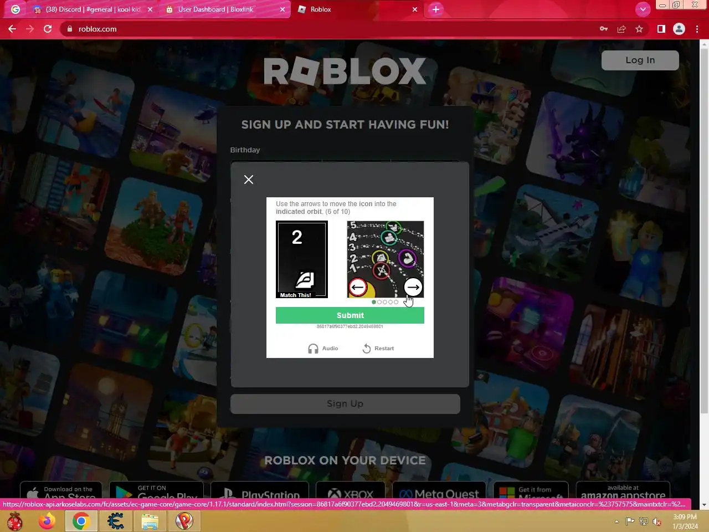Close the Discord tab
This screenshot has width=709, height=532.
coord(150,9)
